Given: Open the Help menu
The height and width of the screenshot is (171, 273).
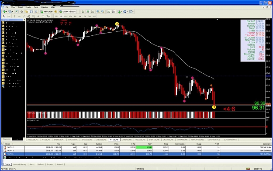Looking at the screenshot, I should (52, 7).
